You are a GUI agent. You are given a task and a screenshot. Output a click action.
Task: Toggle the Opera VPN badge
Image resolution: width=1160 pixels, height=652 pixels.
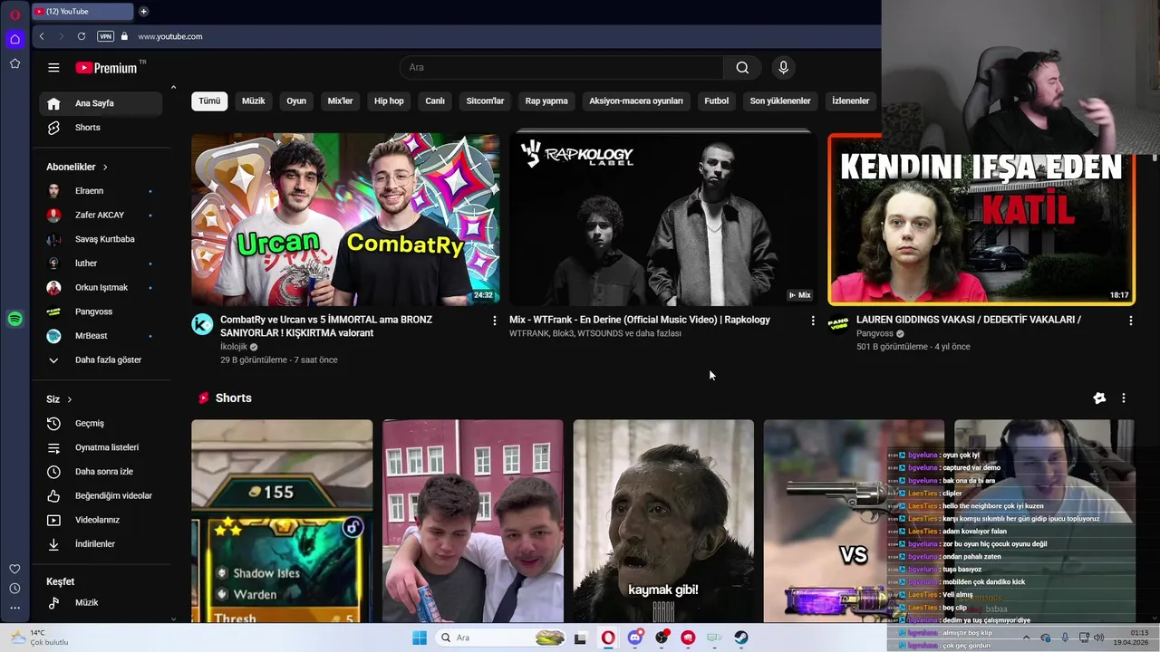pos(105,36)
